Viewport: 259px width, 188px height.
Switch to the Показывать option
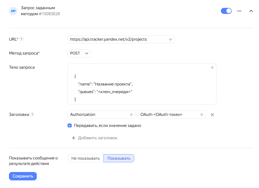coord(119,158)
